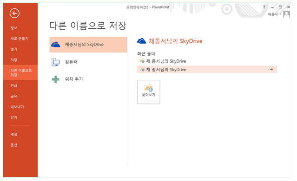Click the SkyDrive cloud icon in location list

click(x=56, y=45)
